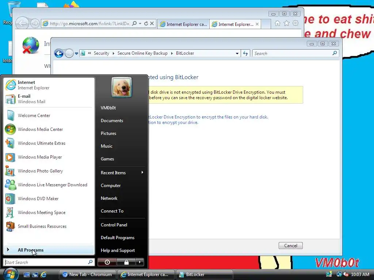Open Windows Ultimate Extras

(49, 143)
